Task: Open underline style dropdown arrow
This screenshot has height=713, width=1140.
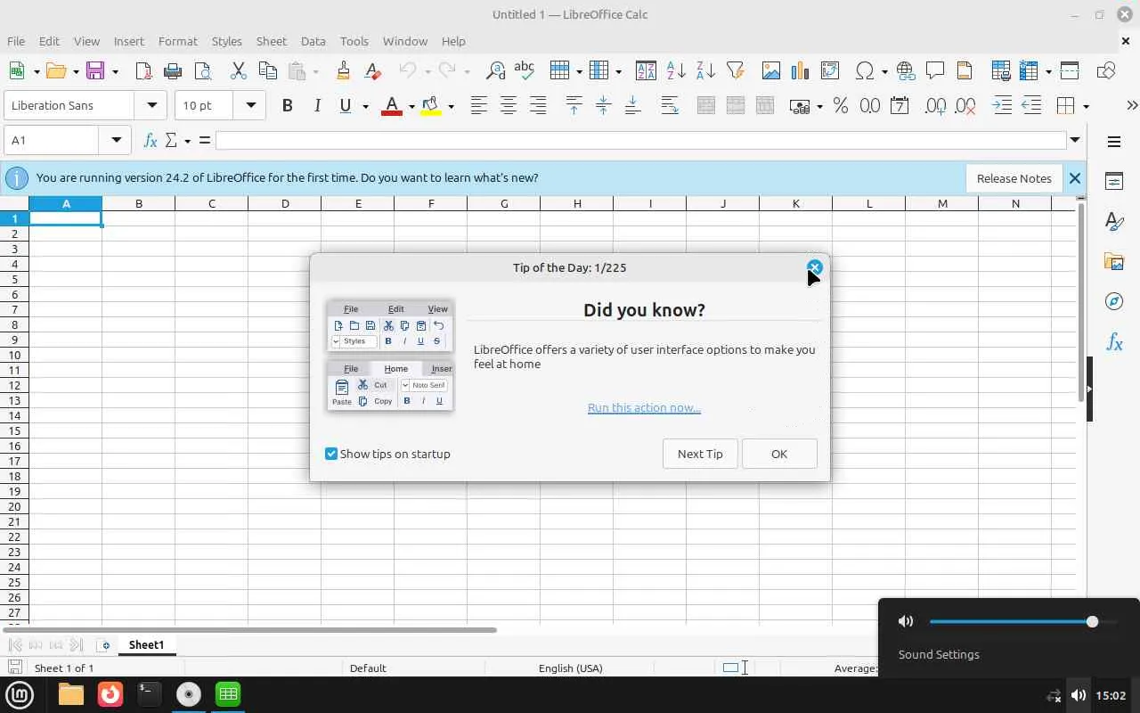Action: [365, 107]
